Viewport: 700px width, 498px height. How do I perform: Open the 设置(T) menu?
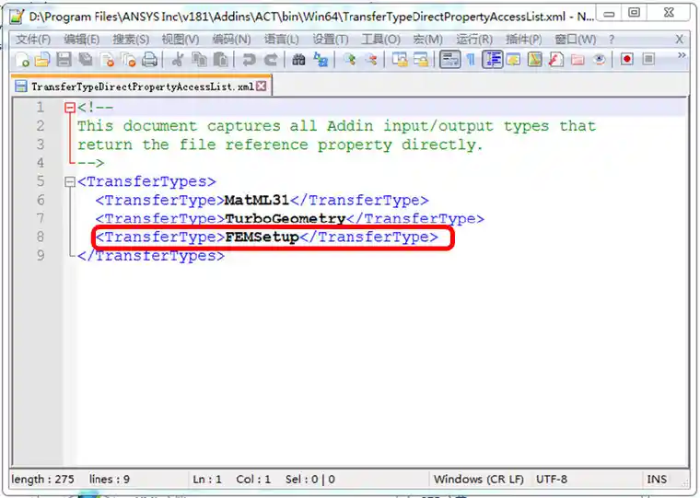[331, 40]
